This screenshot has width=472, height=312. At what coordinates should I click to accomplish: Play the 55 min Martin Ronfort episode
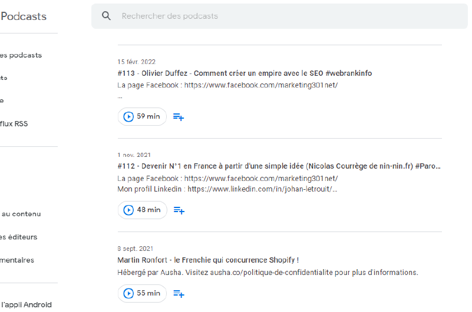(x=142, y=293)
